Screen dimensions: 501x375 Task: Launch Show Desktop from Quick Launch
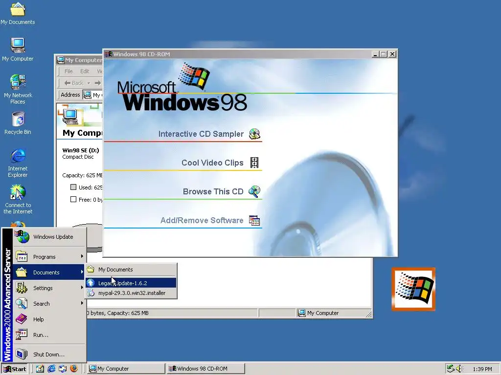pos(40,369)
